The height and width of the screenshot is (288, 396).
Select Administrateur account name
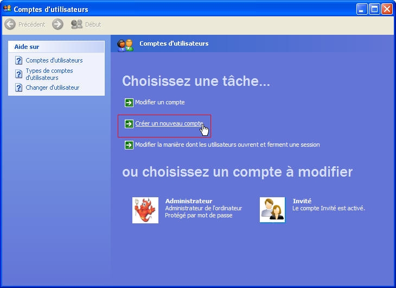(189, 201)
